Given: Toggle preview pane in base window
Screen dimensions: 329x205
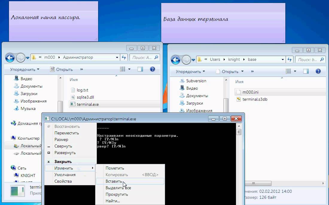Looking at the screenshot, I should coord(306,71).
